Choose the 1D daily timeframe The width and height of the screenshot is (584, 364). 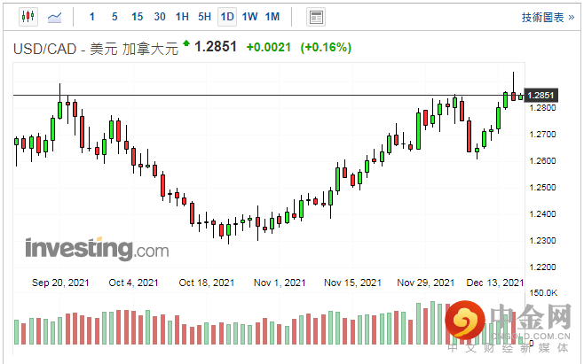coord(227,17)
